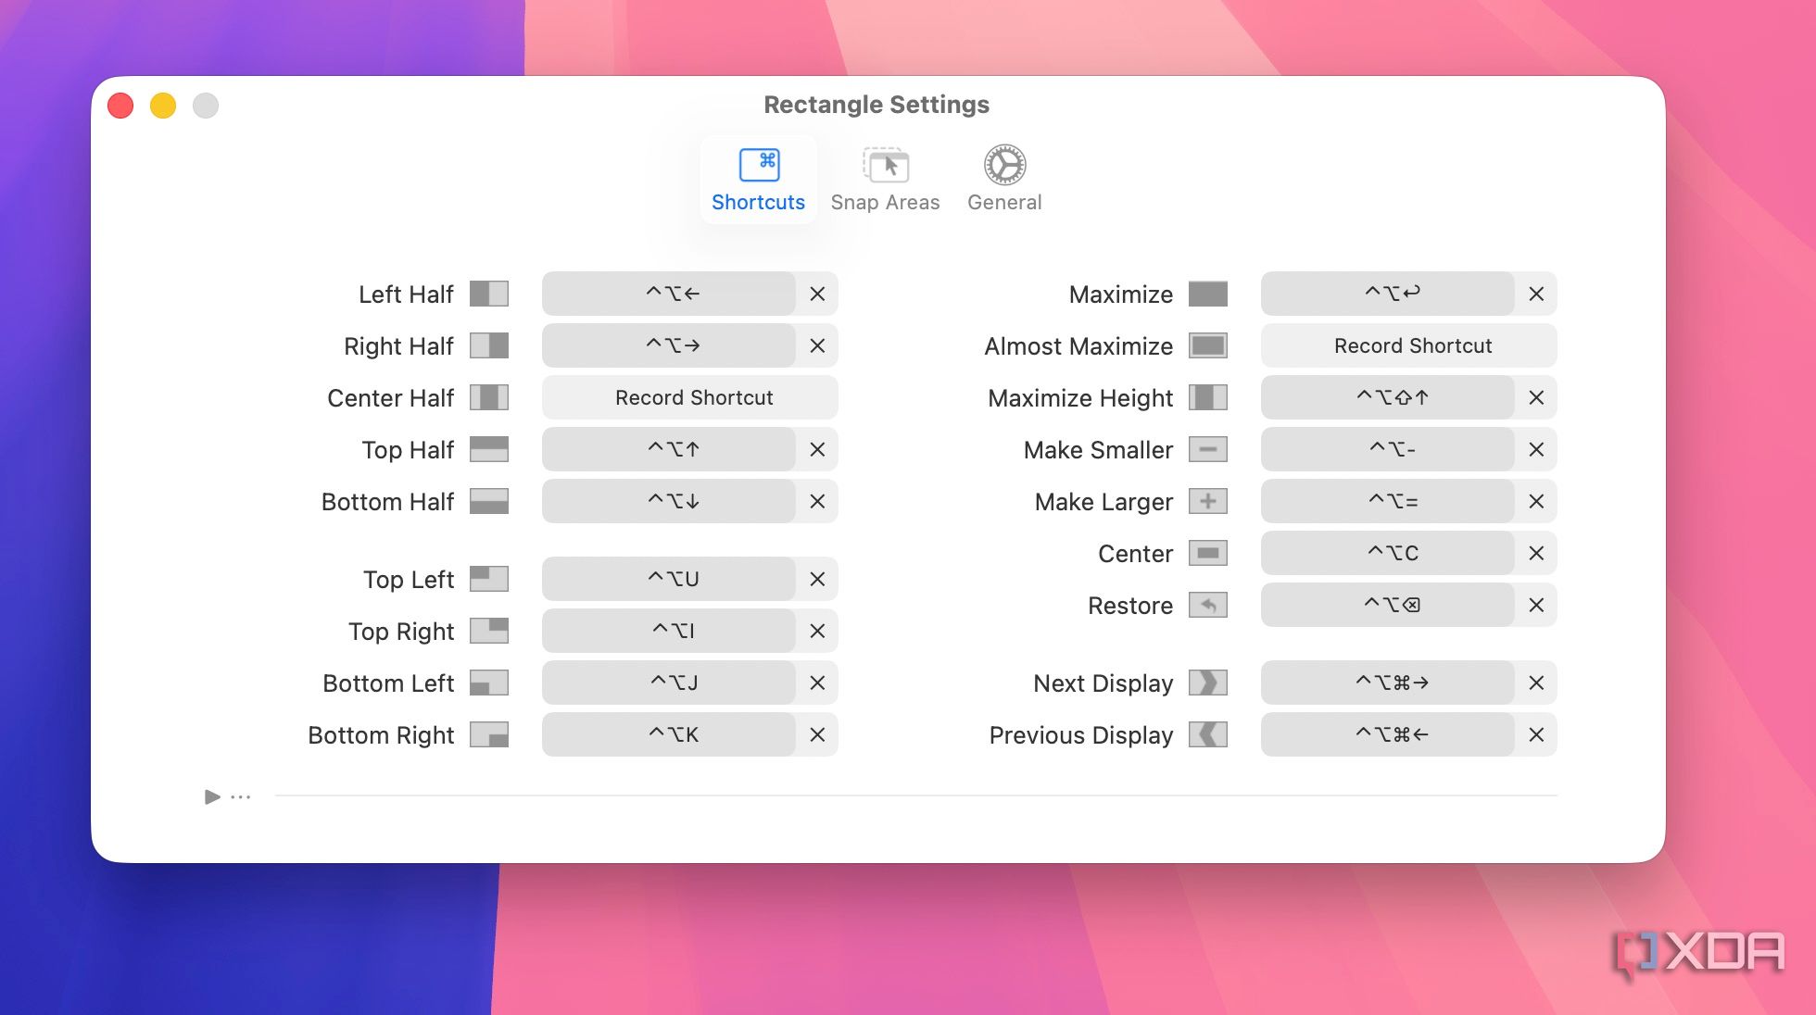Remove the Restore shortcut
The height and width of the screenshot is (1015, 1816).
pos(1536,605)
